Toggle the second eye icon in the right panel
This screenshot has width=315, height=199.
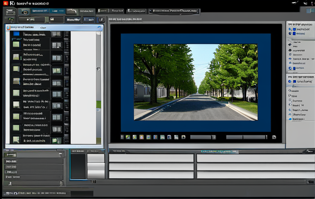(x=290, y=50)
